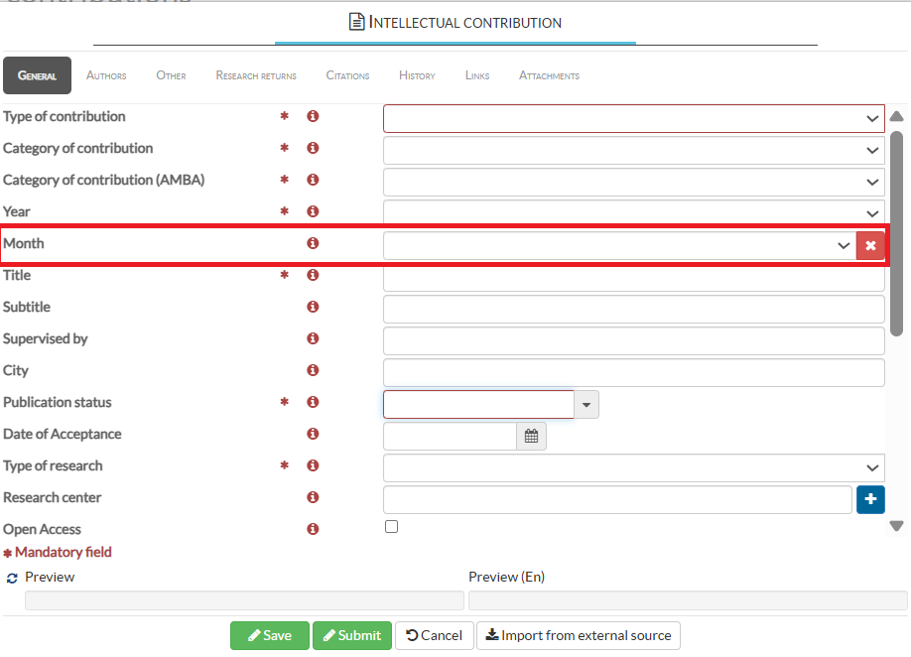Open the Citations tab
This screenshot has width=911, height=657.
pyautogui.click(x=347, y=75)
